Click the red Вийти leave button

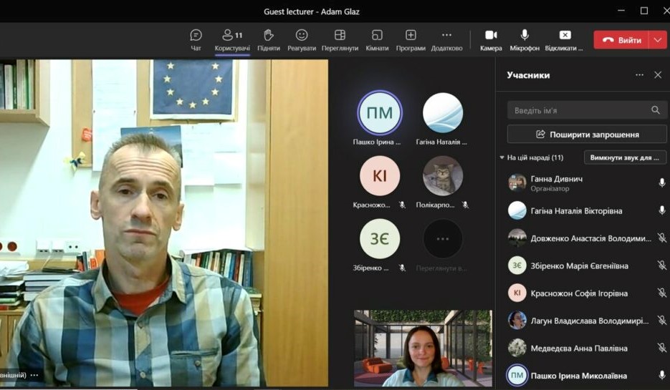[622, 40]
